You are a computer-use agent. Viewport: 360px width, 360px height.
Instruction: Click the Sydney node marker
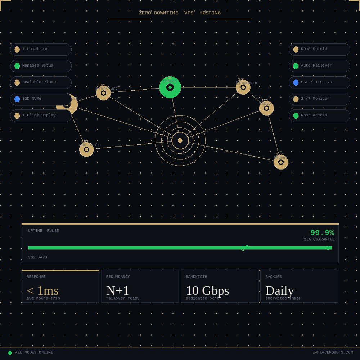click(x=281, y=162)
